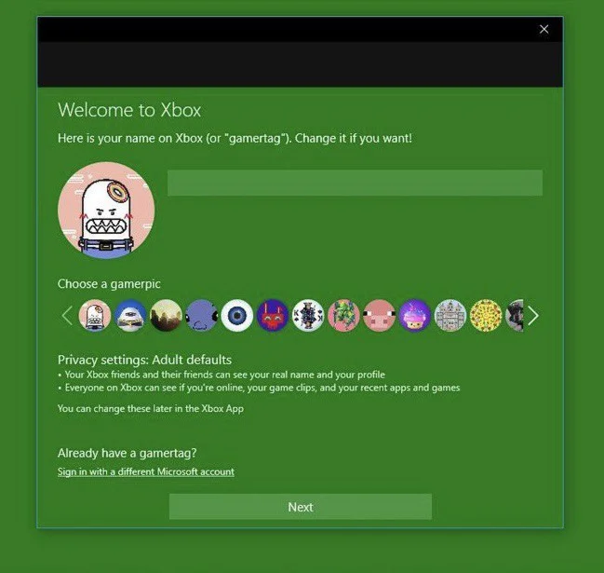The width and height of the screenshot is (604, 573).
Task: Pick the red crab creature gamerpic
Action: click(x=273, y=316)
